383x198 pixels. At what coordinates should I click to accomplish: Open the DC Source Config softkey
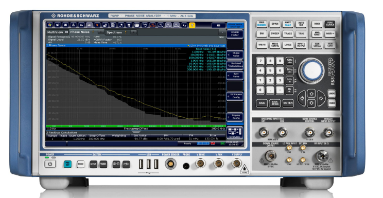click(x=235, y=96)
